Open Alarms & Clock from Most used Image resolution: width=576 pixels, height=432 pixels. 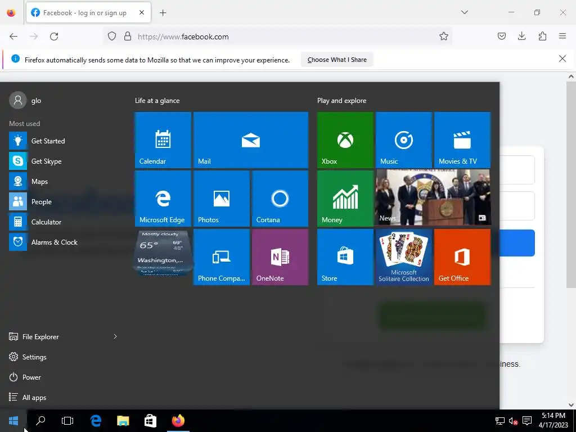pos(62,242)
